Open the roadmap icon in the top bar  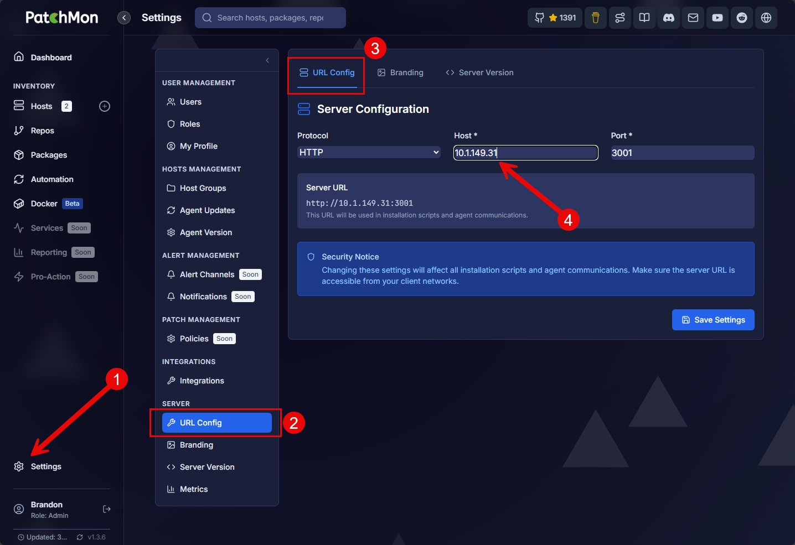(x=620, y=18)
